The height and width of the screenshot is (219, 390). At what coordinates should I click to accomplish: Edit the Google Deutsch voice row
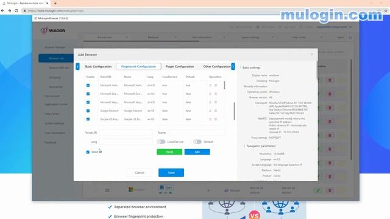(x=210, y=111)
